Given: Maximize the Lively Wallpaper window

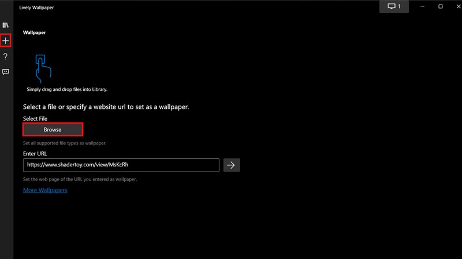Looking at the screenshot, I should [x=441, y=6].
